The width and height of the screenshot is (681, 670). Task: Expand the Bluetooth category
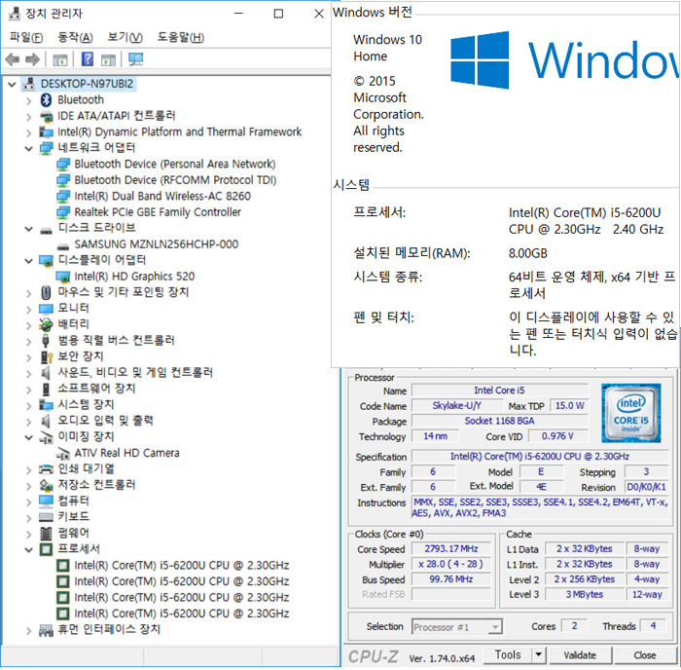click(x=28, y=101)
